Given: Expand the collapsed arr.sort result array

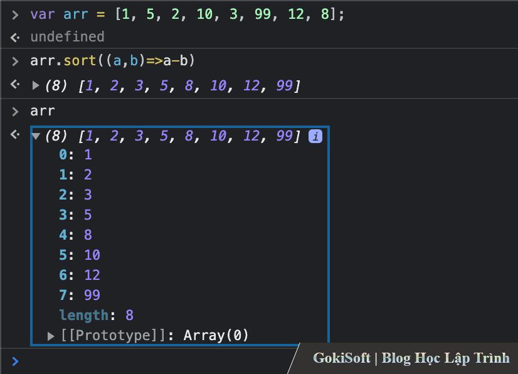Looking at the screenshot, I should (36, 85).
